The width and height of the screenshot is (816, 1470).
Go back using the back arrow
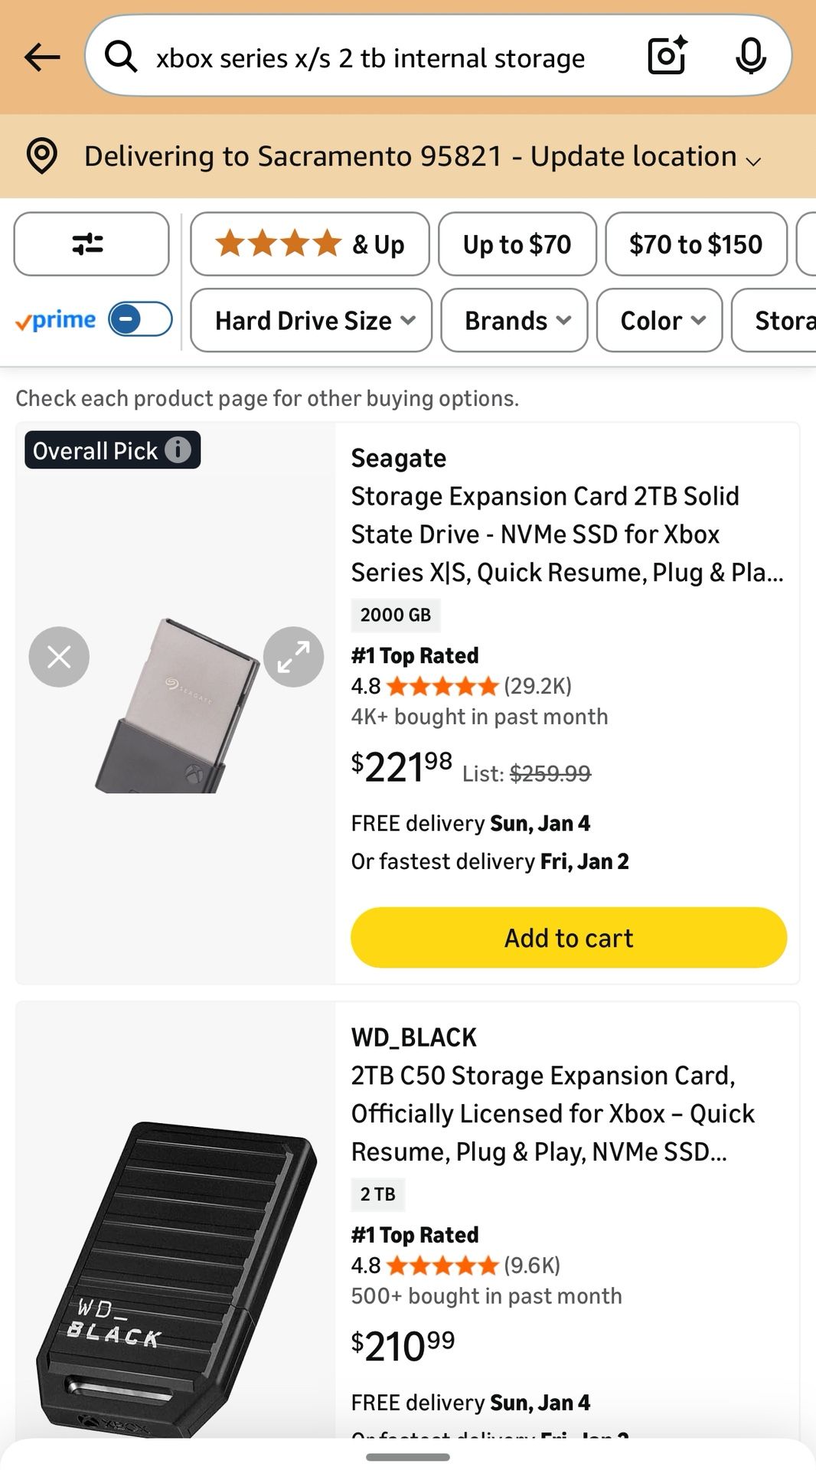[42, 57]
